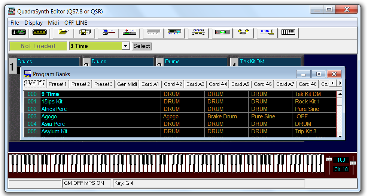The image size is (368, 196).
Task: Switch to the Preset 2 bank tab
Action: tap(81, 84)
